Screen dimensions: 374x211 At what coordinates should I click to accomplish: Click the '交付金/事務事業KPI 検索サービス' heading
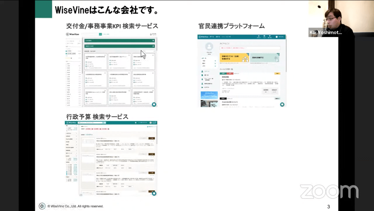pyautogui.click(x=112, y=26)
